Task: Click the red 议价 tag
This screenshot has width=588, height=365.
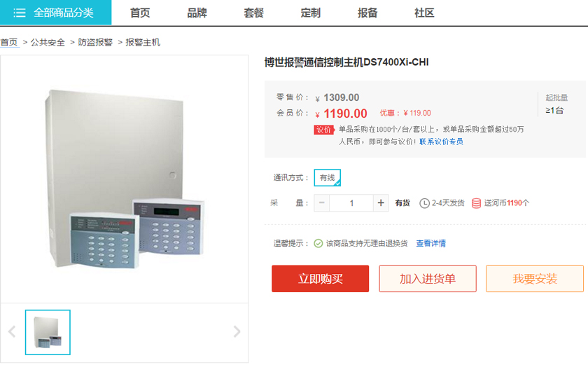Action: pyautogui.click(x=323, y=130)
